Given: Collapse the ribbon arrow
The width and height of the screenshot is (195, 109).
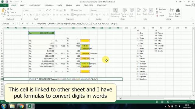Looking at the screenshot, I should pos(193,19).
